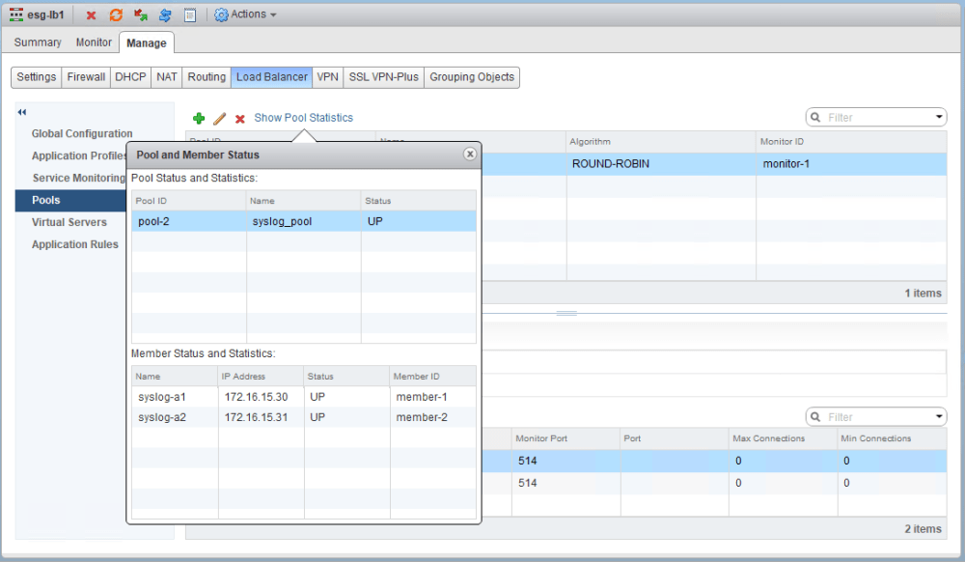Switch to the Monitor tab

point(94,42)
